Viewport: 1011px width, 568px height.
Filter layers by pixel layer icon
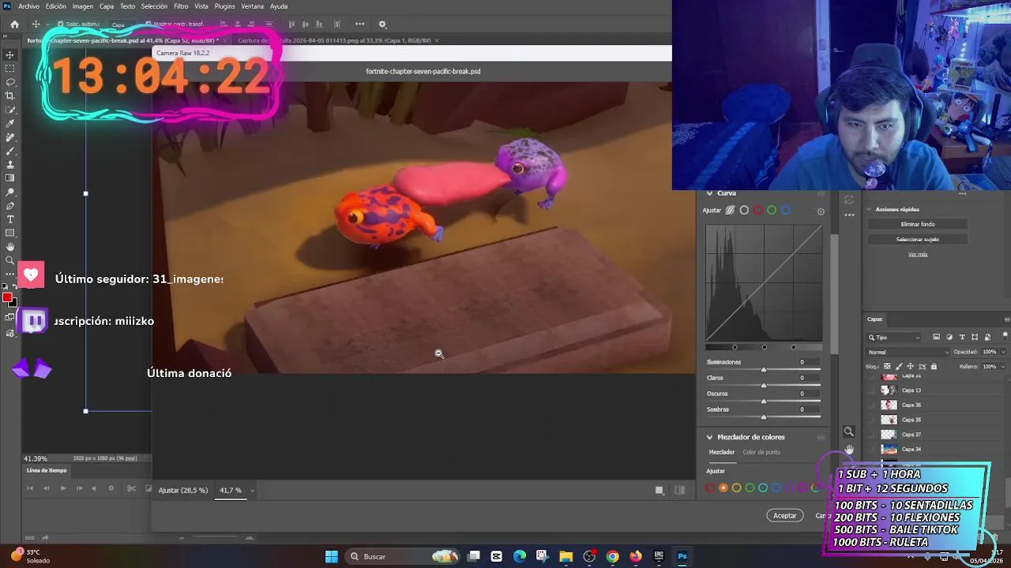[936, 338]
